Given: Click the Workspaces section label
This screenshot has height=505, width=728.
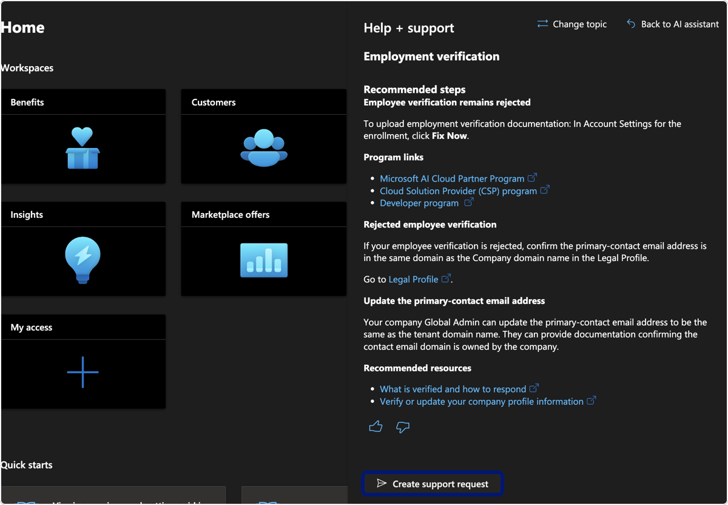Looking at the screenshot, I should (27, 68).
